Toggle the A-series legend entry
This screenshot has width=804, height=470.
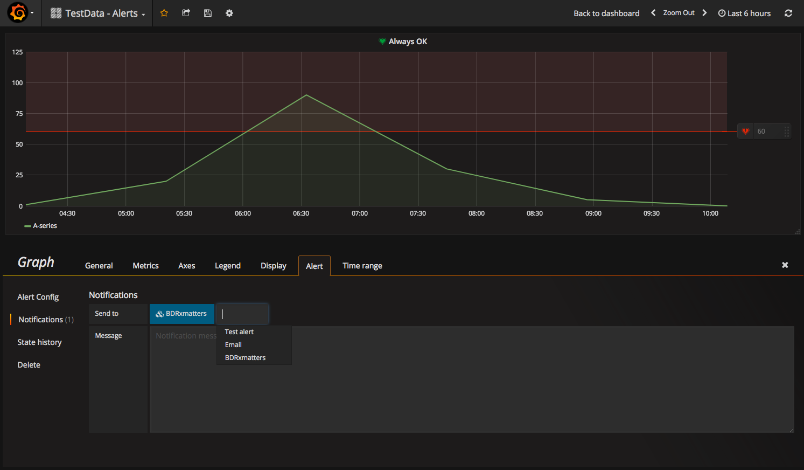click(x=45, y=226)
